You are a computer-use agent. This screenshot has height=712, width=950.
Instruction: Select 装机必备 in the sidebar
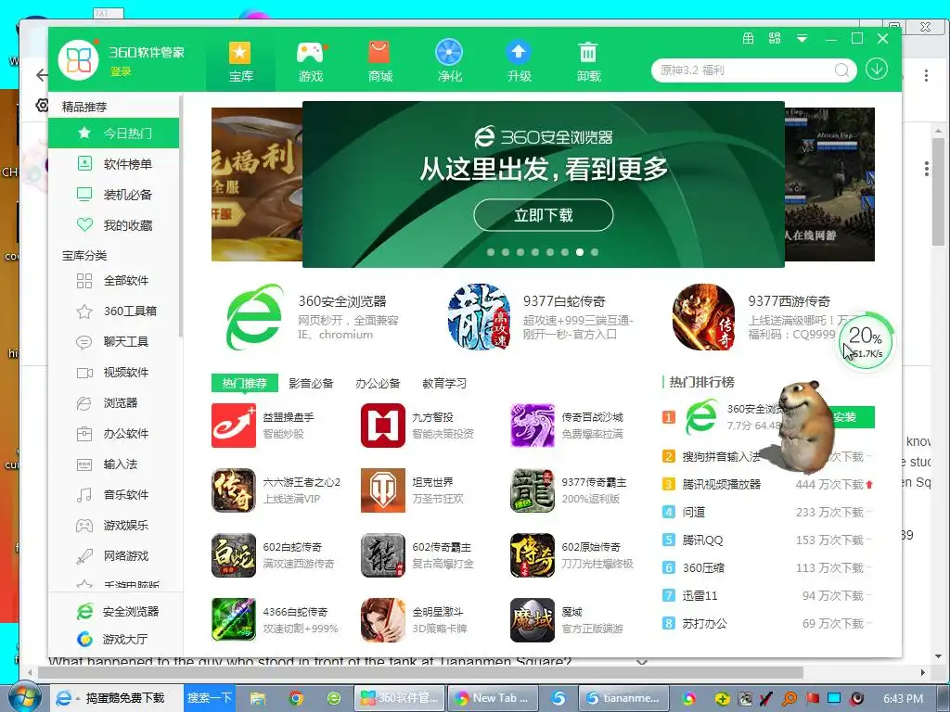(114, 195)
